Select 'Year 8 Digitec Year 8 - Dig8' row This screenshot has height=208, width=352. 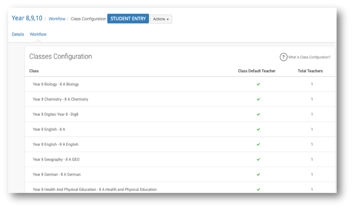[180, 114]
